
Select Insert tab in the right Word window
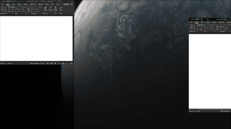pos(202,22)
